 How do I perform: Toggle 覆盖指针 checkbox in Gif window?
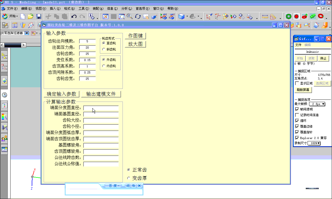coord(297,132)
